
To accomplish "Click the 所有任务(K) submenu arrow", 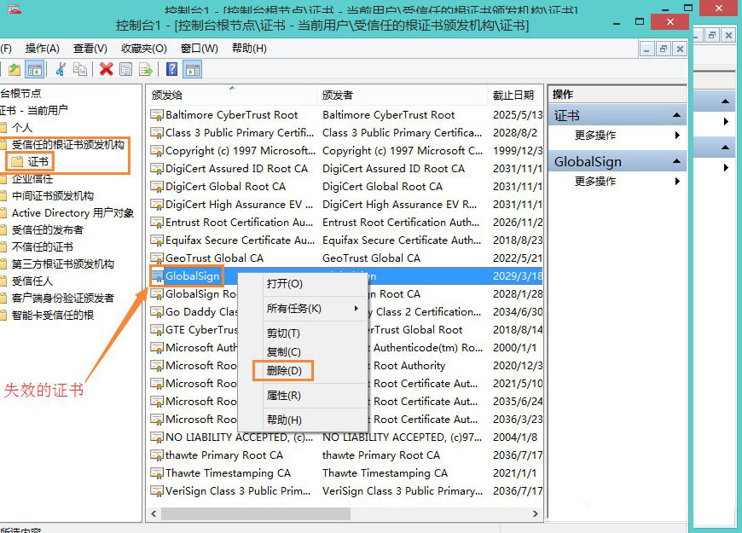I will (x=357, y=309).
